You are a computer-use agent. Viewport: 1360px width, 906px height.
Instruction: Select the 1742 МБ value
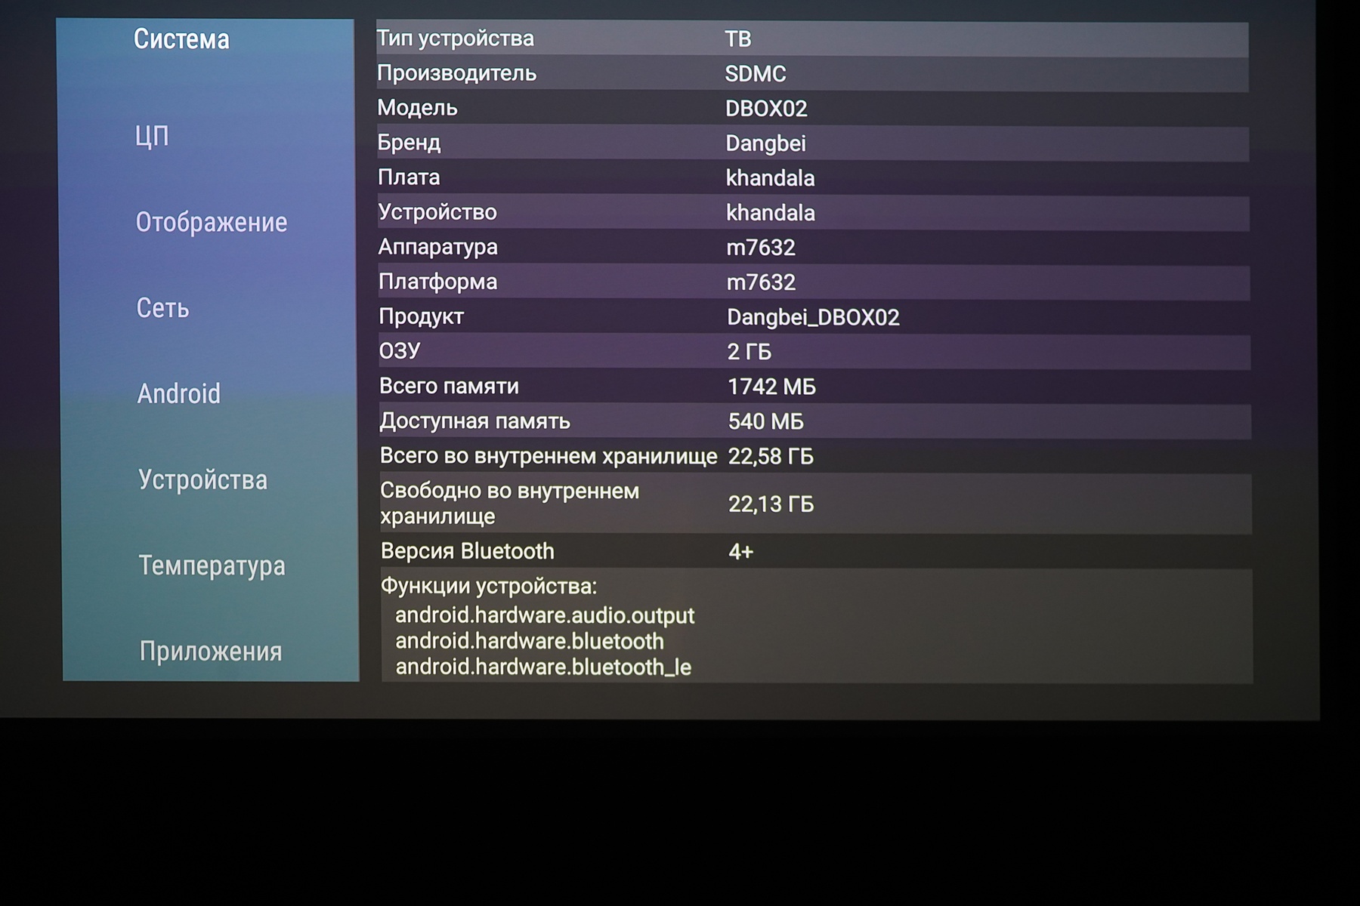[x=771, y=387]
